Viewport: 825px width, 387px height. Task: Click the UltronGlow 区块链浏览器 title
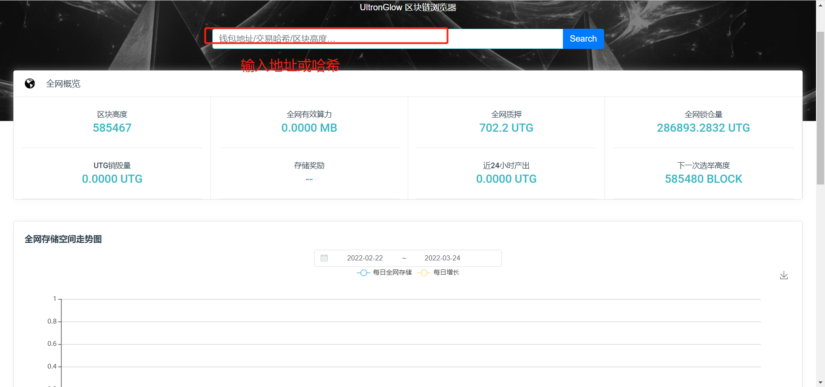click(408, 7)
